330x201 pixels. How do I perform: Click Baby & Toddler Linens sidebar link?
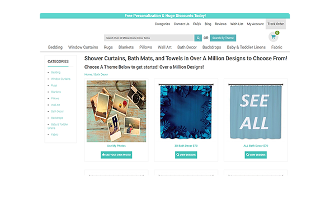[58, 126]
